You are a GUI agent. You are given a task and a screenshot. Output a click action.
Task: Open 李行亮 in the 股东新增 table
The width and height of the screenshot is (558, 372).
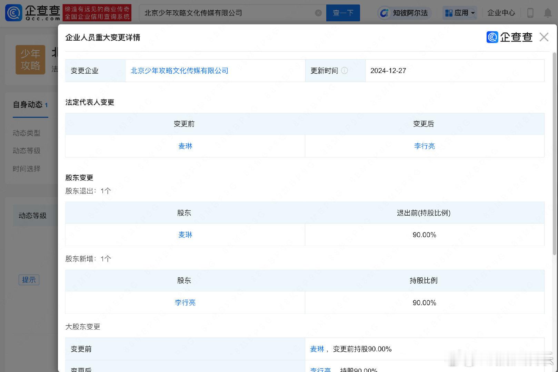pyautogui.click(x=185, y=302)
